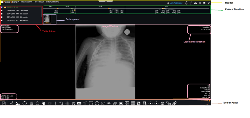
Task: Uncheck the 10/30/2012 CR study checkbox
Action: tap(2, 7)
